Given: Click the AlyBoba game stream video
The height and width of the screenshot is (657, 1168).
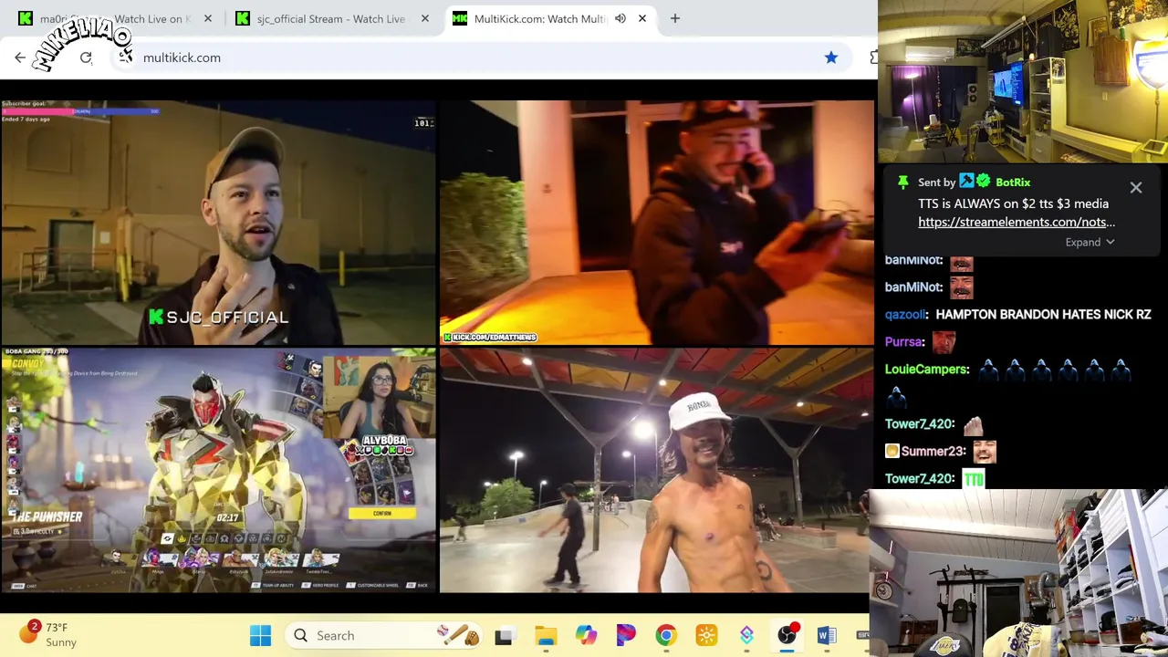Looking at the screenshot, I should [218, 470].
